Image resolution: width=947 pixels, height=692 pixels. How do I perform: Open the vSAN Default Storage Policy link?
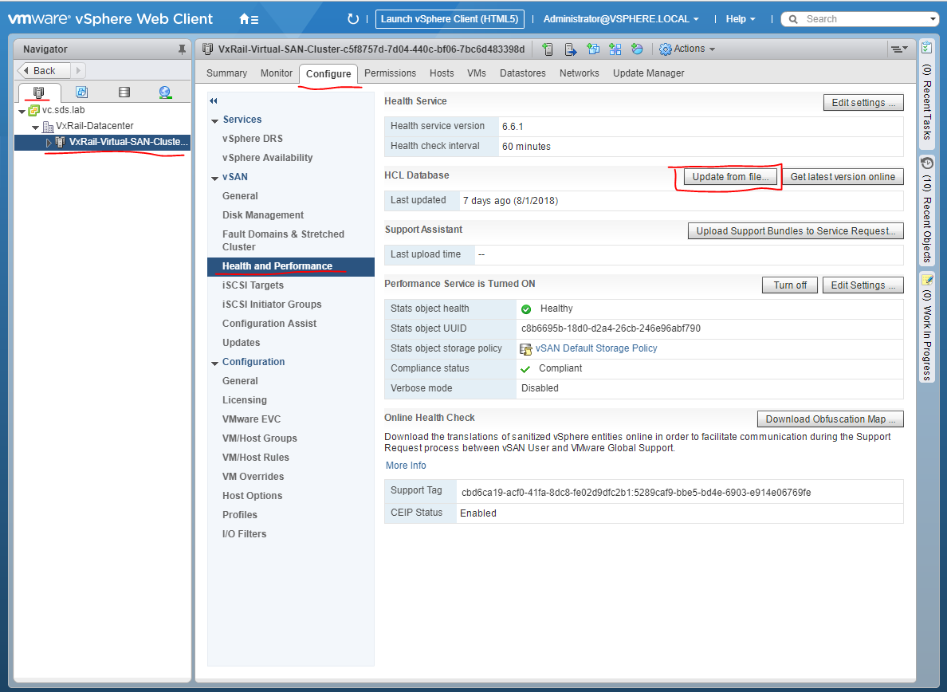[596, 348]
